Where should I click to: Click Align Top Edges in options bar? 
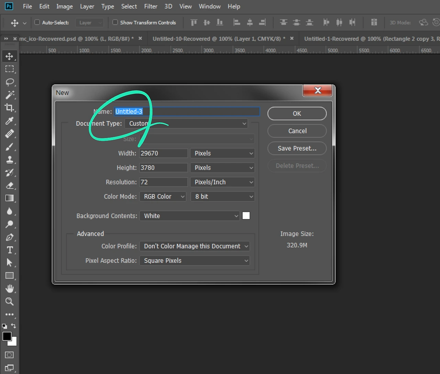(x=194, y=23)
